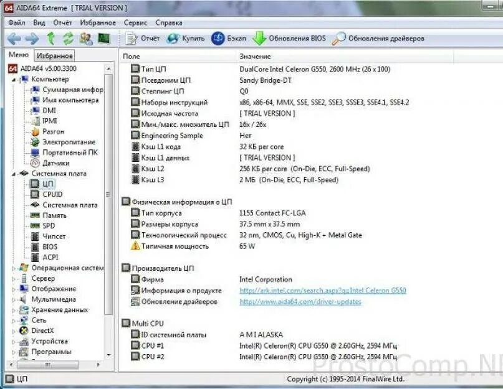Screen dimensions: 503x389
Task: Open the Отчёт menu
Action: [x=62, y=23]
